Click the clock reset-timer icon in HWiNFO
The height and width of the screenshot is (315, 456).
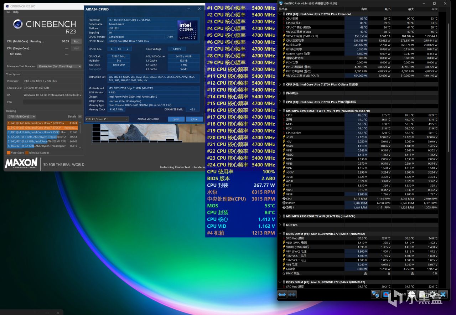(x=412, y=294)
